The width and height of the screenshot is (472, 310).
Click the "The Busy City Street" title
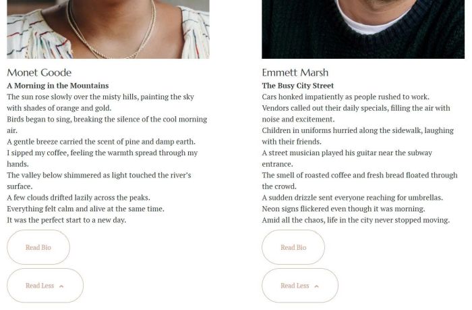tap(297, 86)
